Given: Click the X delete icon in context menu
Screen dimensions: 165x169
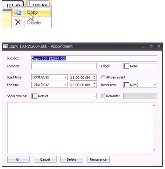Looking at the screenshot, I should [18, 22].
